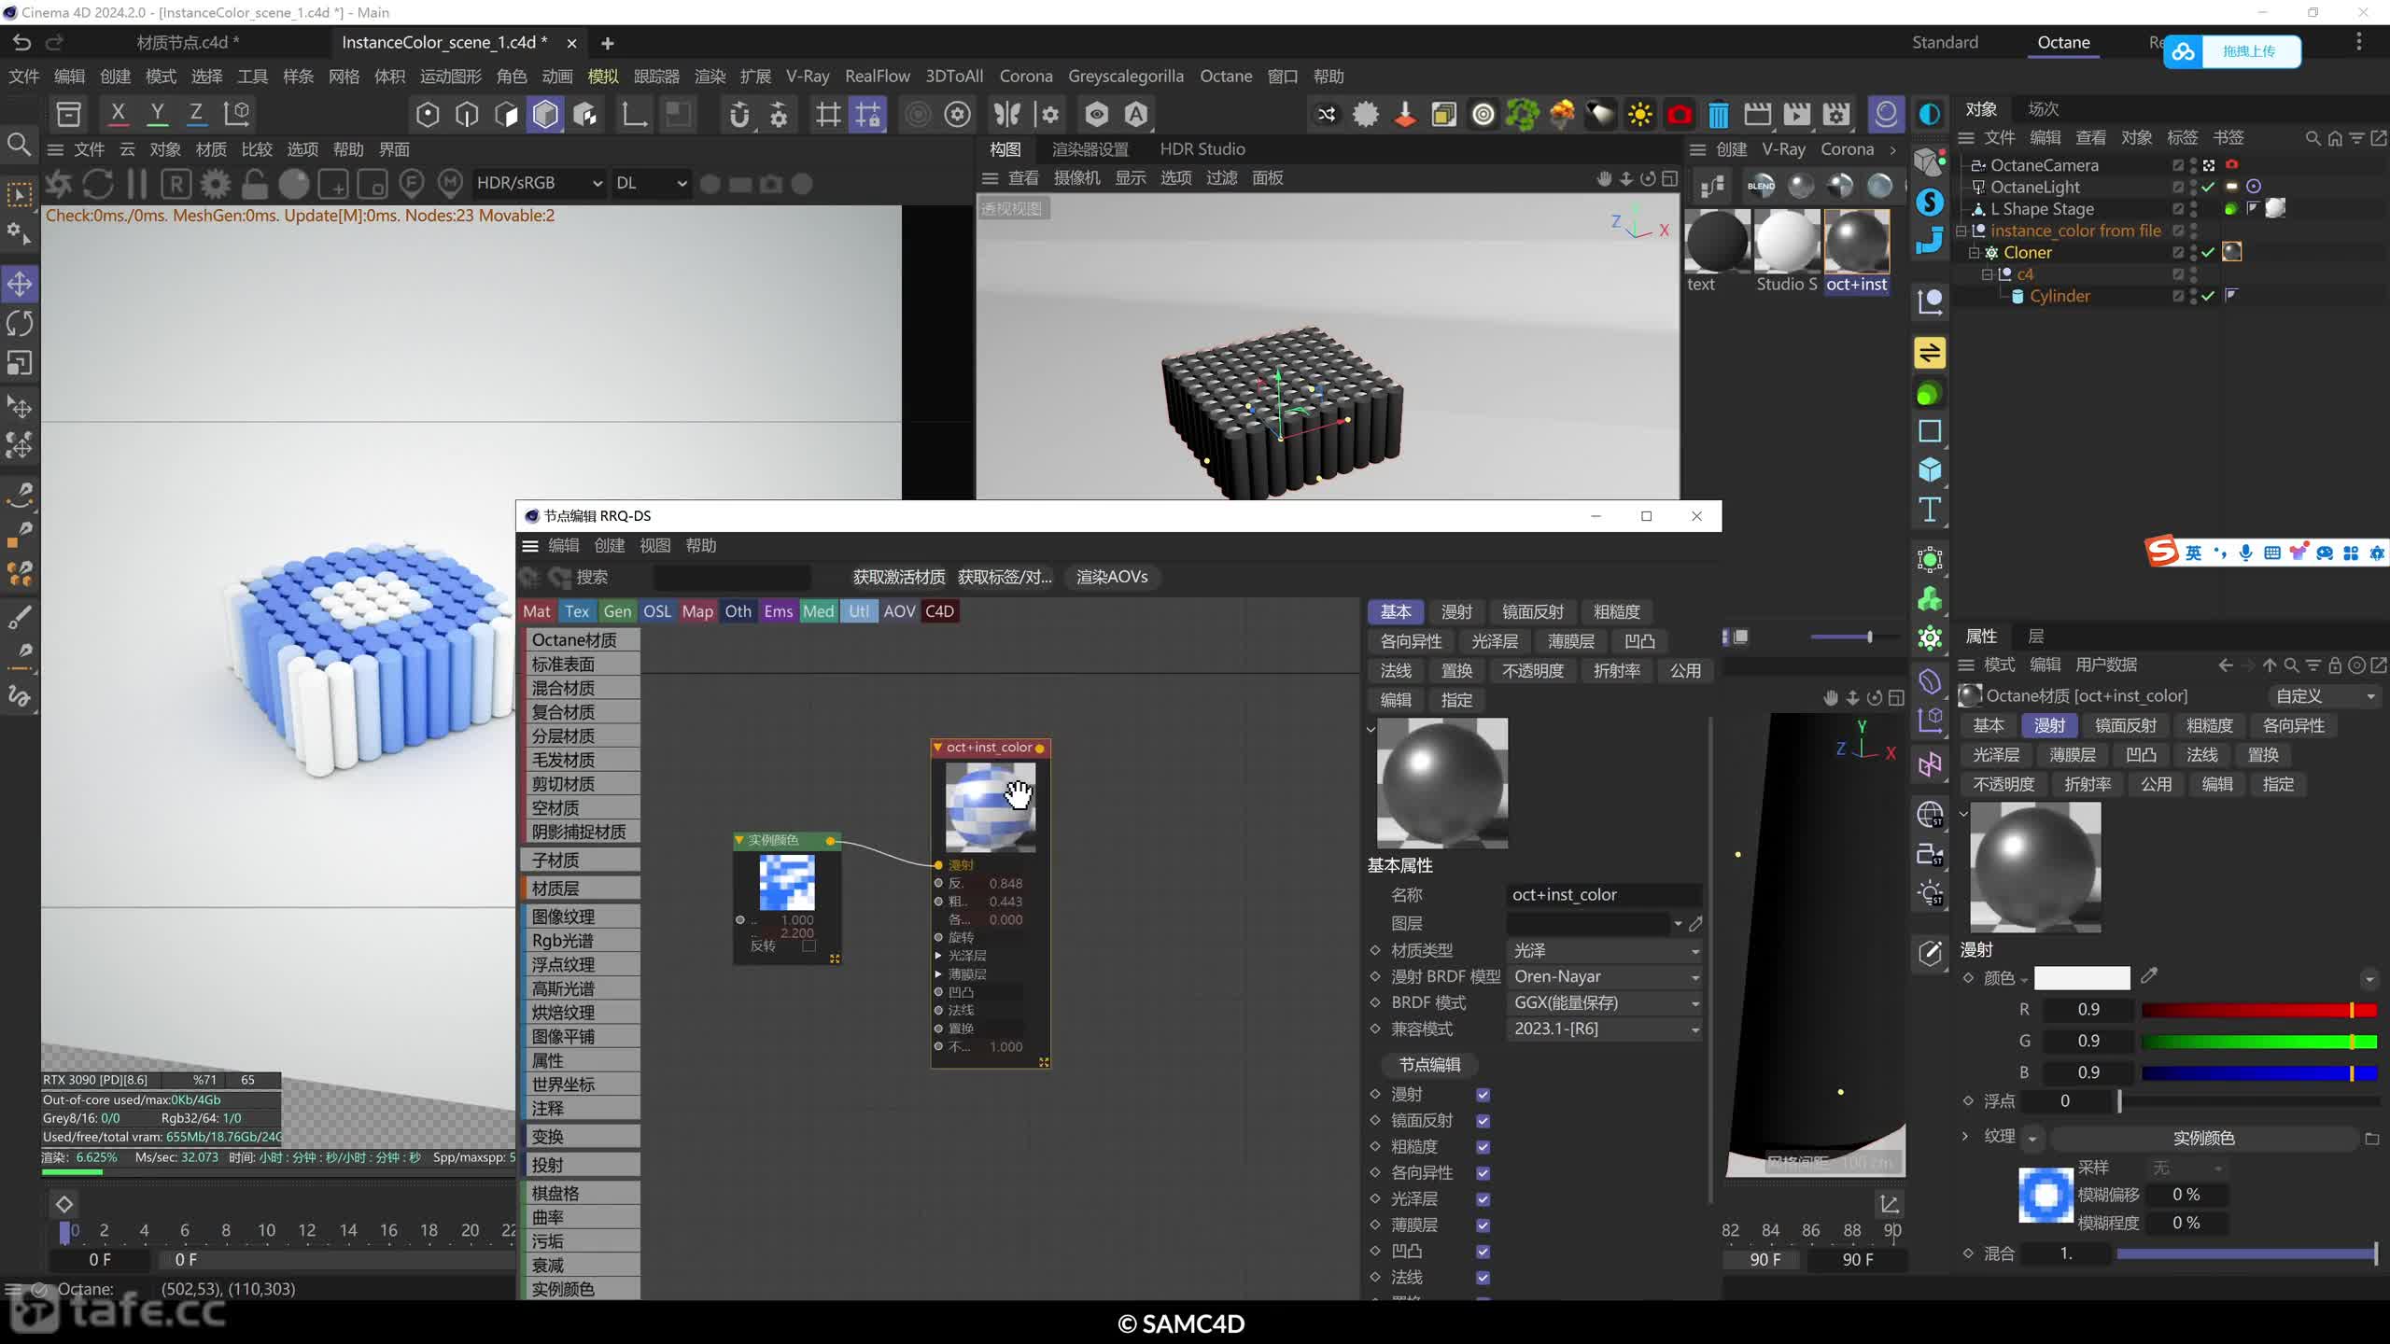Switch to the 渲染器设置 tab
Image resolution: width=2390 pixels, height=1344 pixels.
click(1090, 148)
